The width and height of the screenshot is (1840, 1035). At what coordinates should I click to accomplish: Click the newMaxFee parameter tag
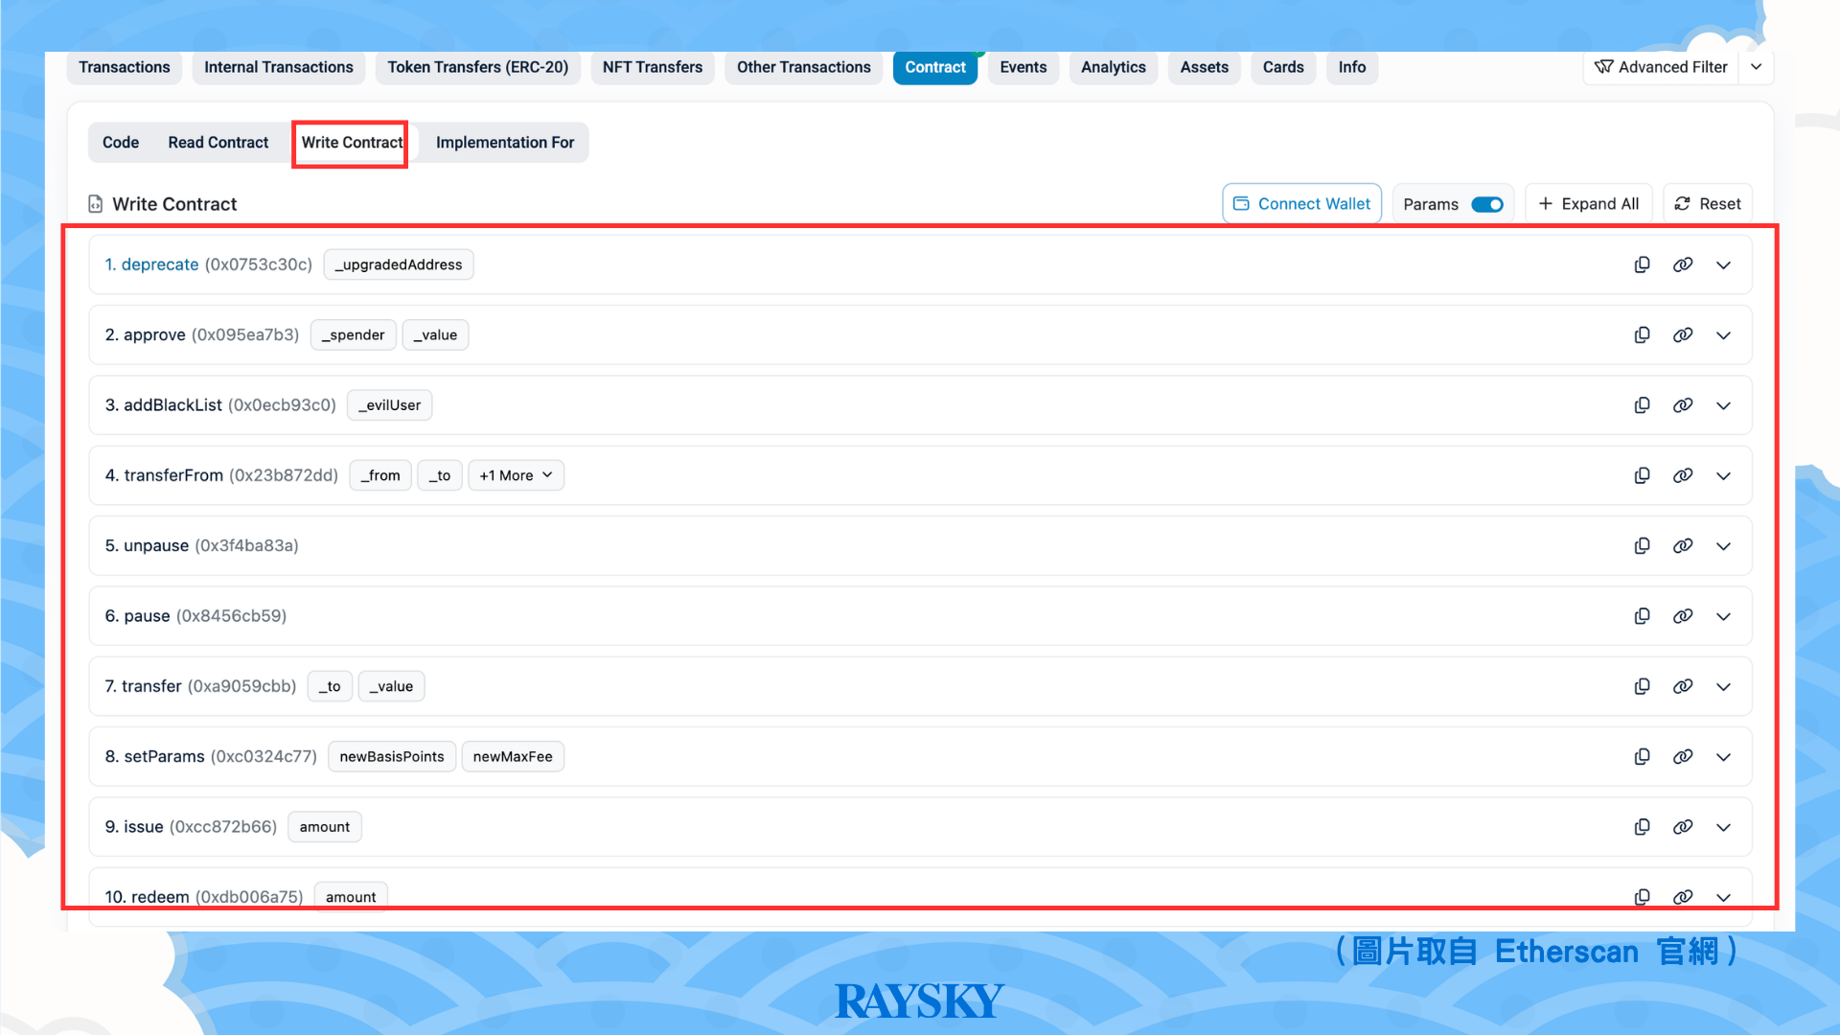[x=513, y=756]
